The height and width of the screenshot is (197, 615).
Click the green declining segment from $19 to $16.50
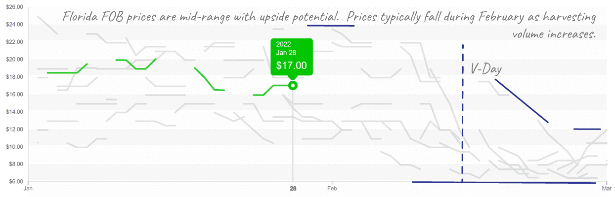pos(210,79)
